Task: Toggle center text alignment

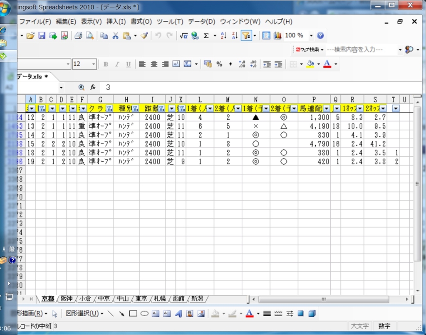Action: tap(154, 64)
